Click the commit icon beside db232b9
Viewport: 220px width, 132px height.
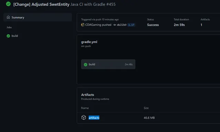(114, 25)
